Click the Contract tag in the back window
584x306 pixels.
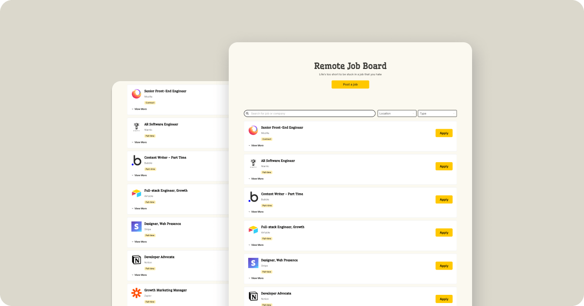click(x=150, y=102)
